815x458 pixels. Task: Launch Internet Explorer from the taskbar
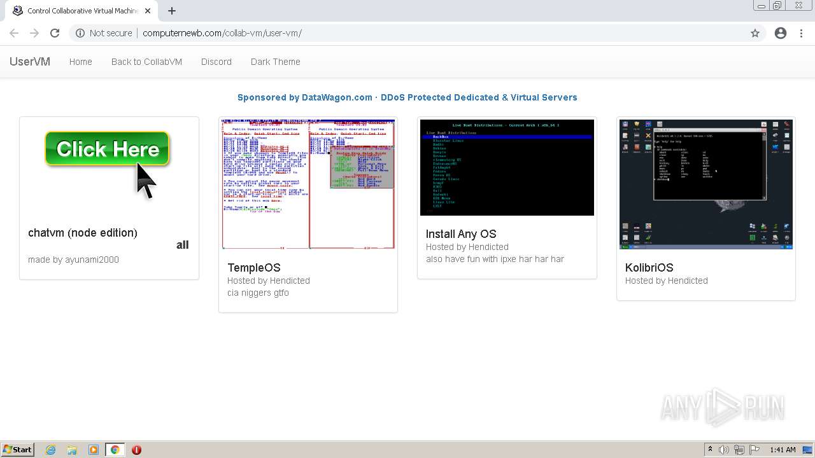[50, 450]
